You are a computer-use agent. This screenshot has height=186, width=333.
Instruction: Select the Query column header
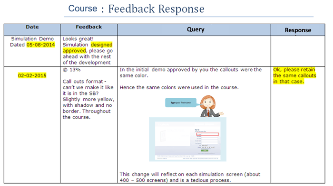[194, 30]
